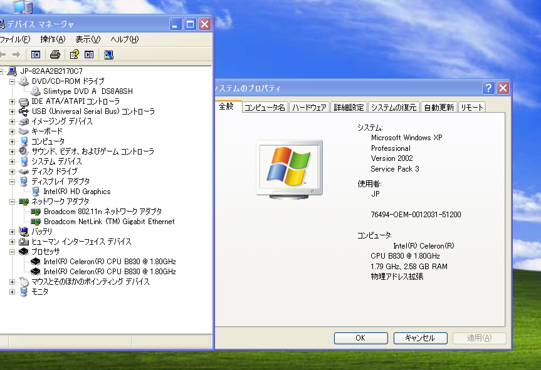The image size is (541, 370).
Task: Open the ファイル(F) menu
Action: (15, 39)
